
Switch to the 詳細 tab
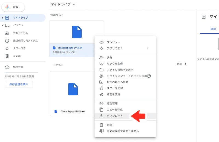[213, 29]
